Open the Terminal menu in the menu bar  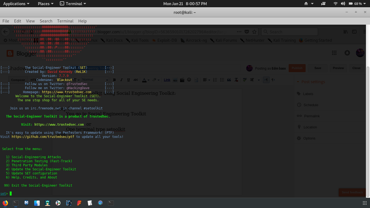coord(65,21)
